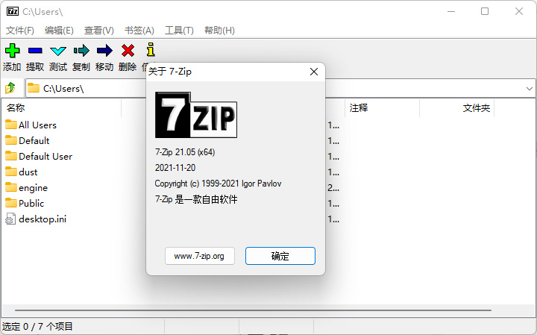Image resolution: width=537 pixels, height=335 pixels.
Task: Click the dust folder icon
Action: (x=11, y=172)
